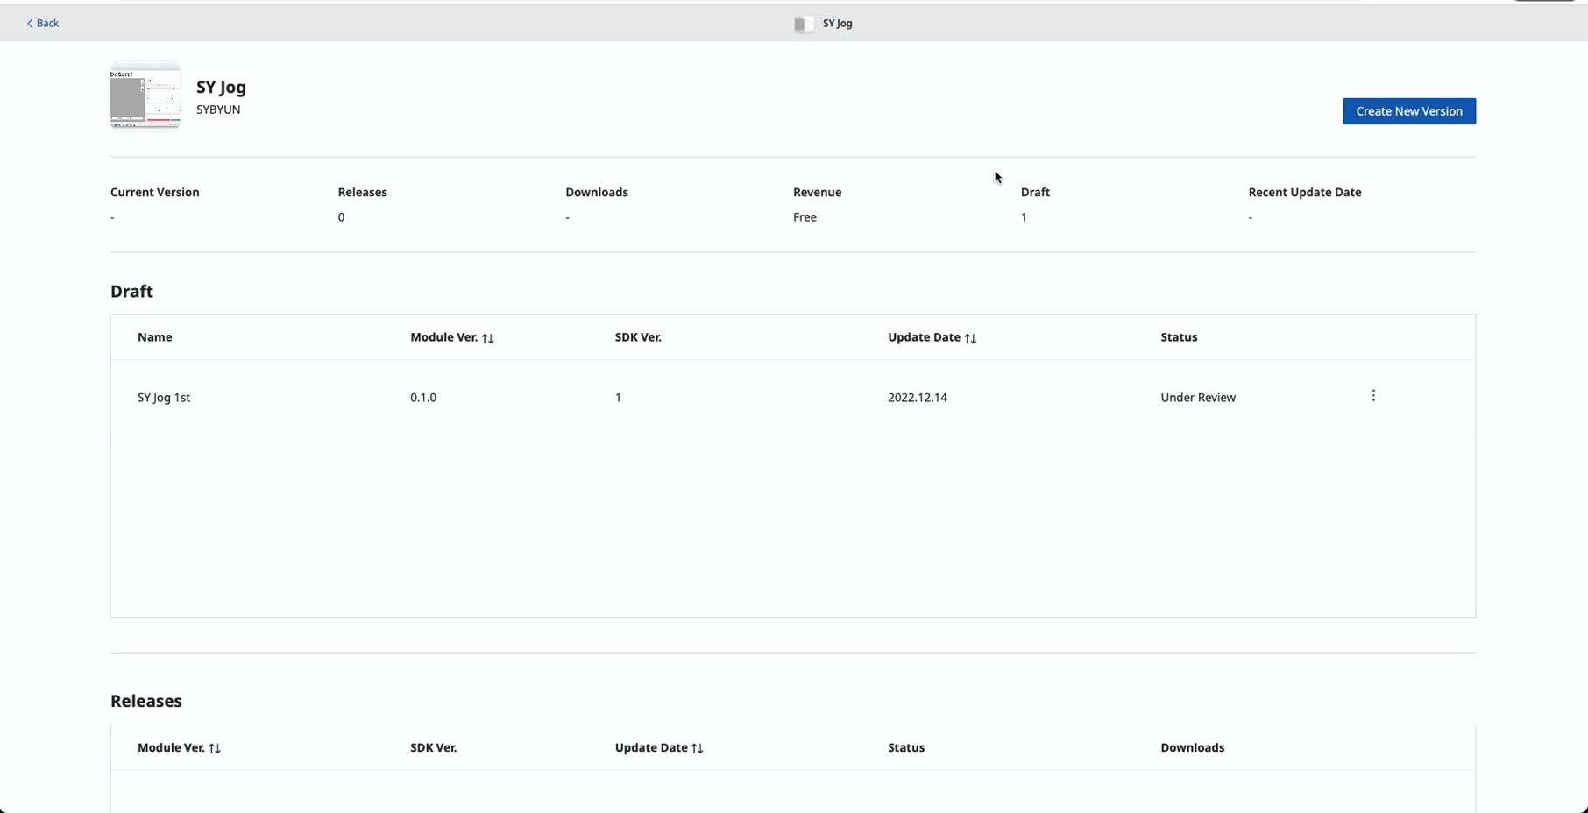Click the 0.1.0 module version cell
1588x813 pixels.
coord(422,398)
